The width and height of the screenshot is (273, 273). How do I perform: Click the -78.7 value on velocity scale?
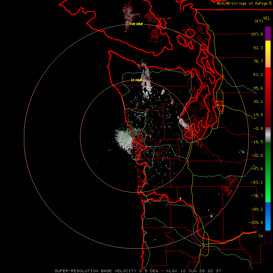coord(257,196)
